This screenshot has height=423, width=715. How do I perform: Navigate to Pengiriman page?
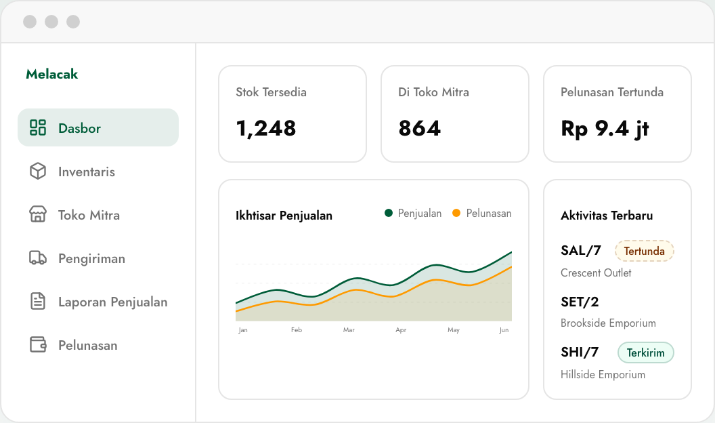98,258
